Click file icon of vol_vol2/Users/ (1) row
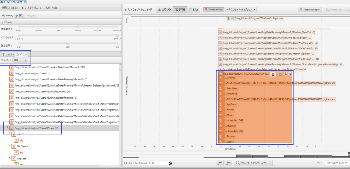 coord(12,73)
